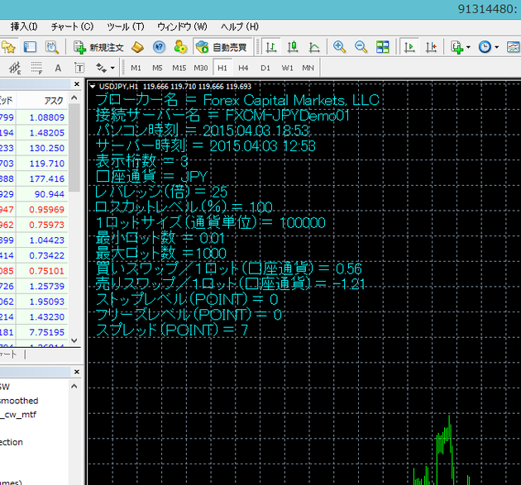Toggle the 自動売買 auto trading button

tap(223, 47)
